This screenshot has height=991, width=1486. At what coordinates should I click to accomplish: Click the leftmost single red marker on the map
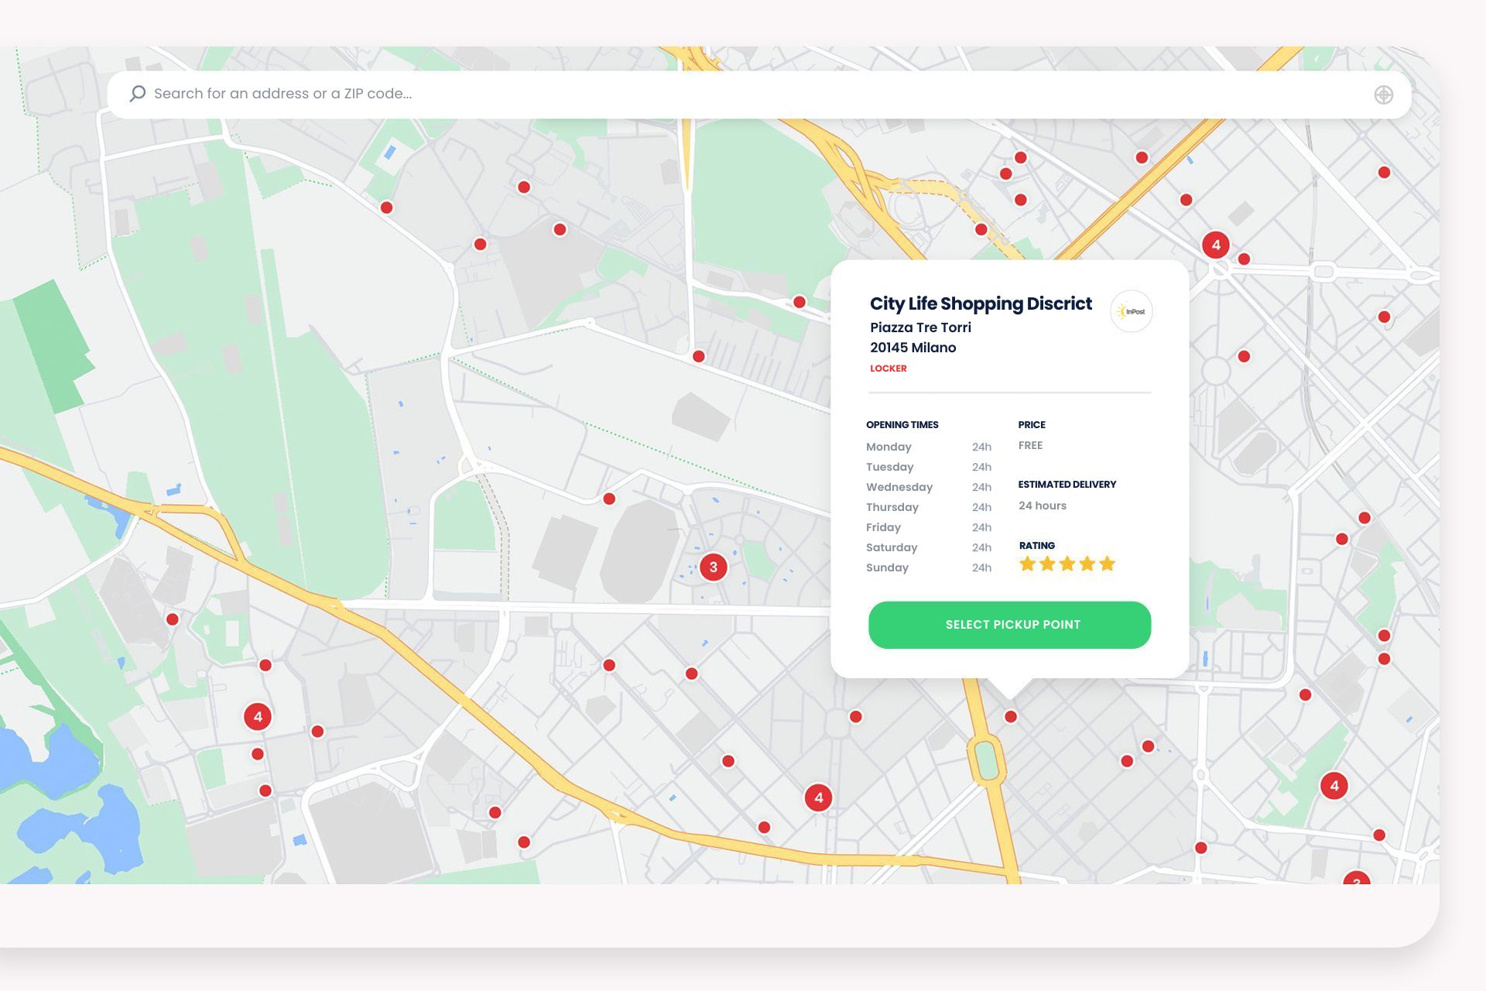(x=173, y=619)
